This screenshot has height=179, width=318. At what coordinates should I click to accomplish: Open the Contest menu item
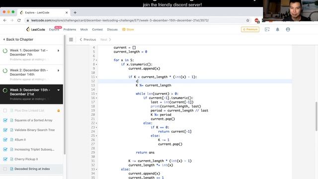(97, 29)
